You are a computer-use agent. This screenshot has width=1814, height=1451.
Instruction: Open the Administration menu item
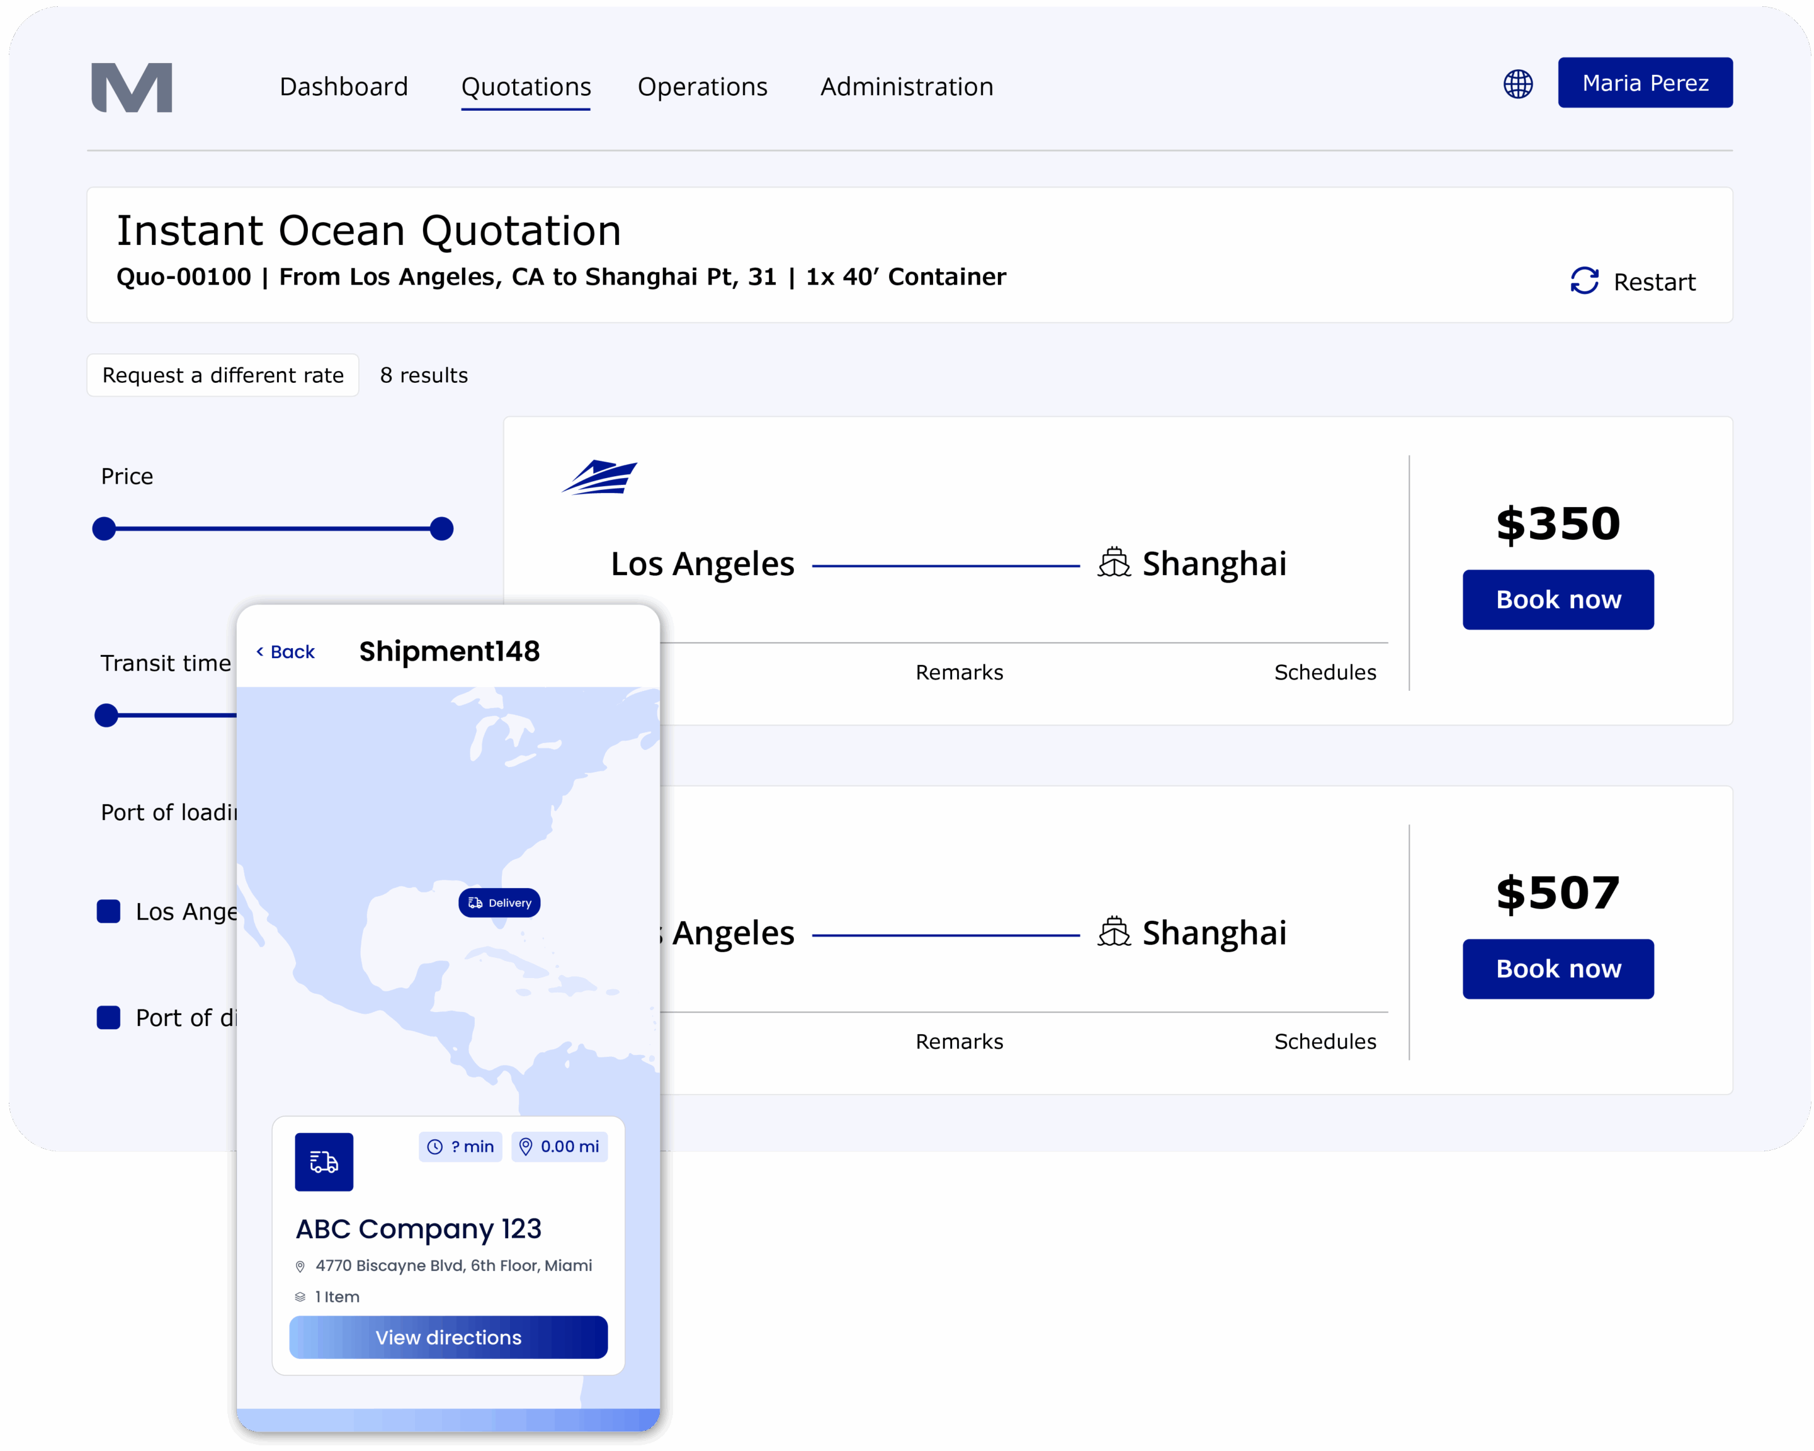[x=907, y=87]
